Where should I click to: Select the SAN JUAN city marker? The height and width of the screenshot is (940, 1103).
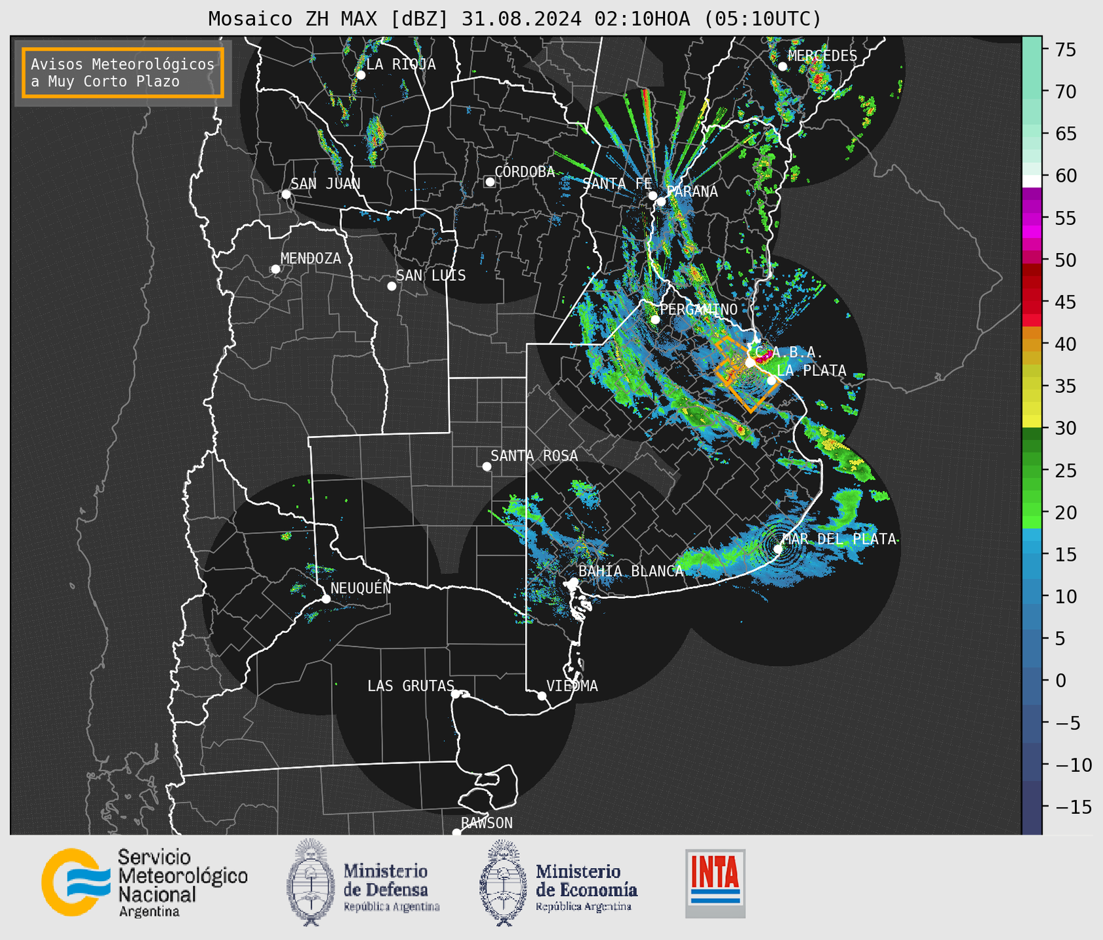[x=286, y=194]
